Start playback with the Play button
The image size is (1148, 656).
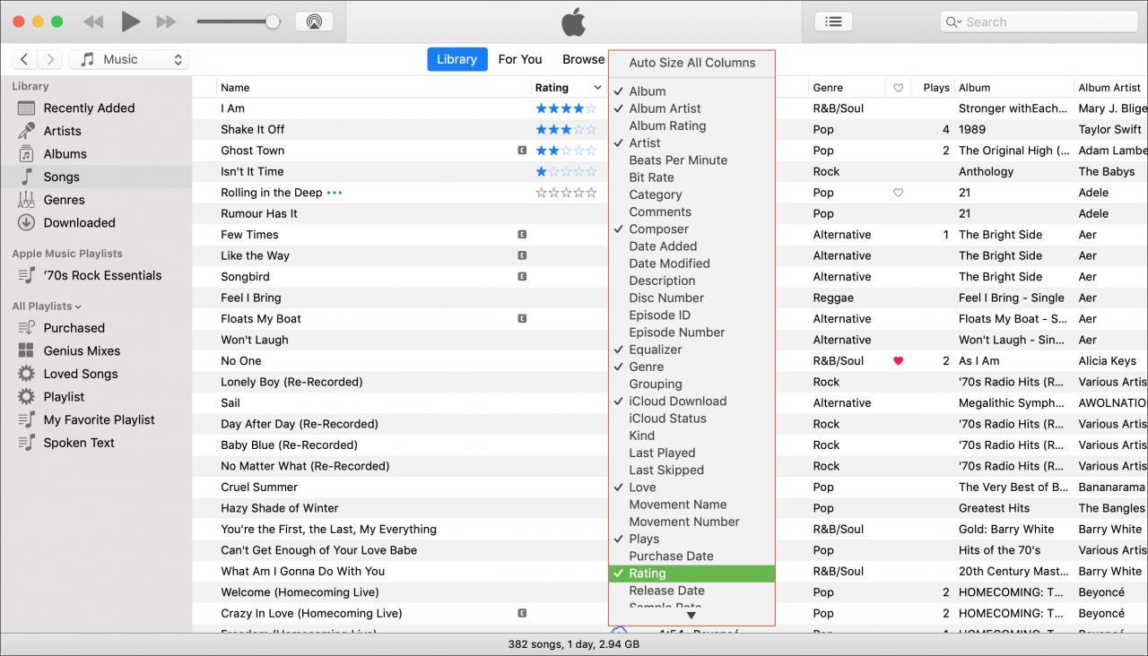(130, 22)
